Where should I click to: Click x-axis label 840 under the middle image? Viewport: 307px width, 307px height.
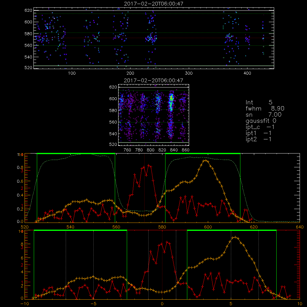[174, 150]
